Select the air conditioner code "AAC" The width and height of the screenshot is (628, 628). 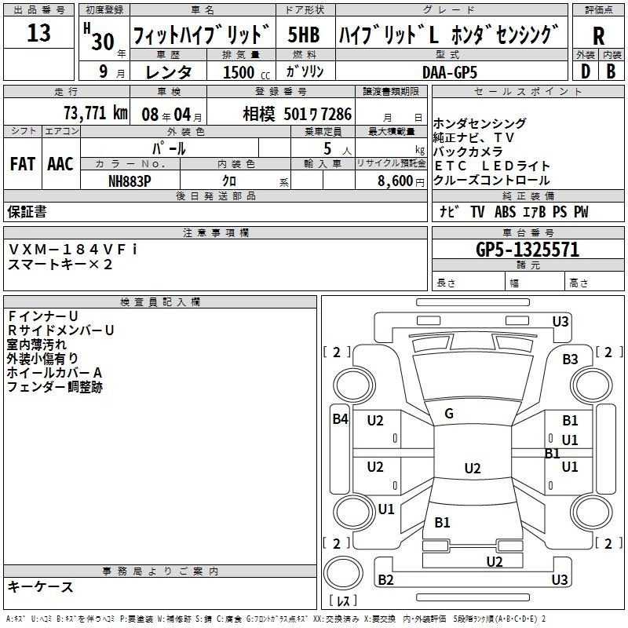pyautogui.click(x=60, y=164)
